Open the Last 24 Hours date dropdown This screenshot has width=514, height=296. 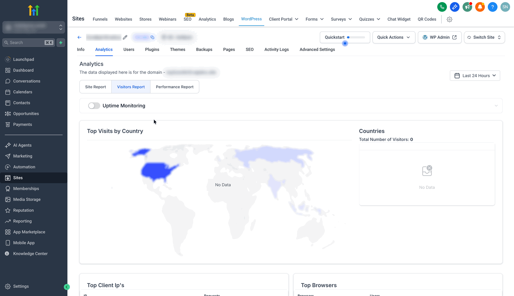coord(475,76)
